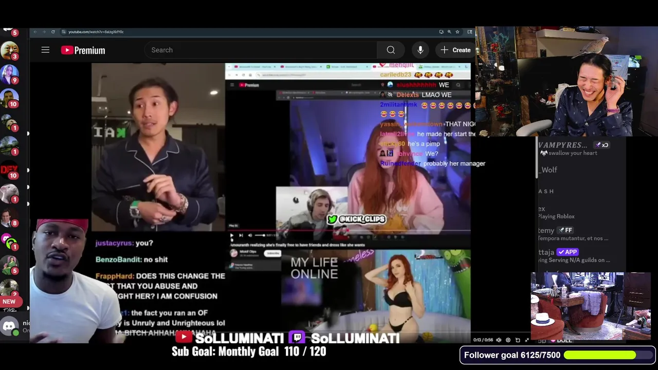Click the streamer webcam in the top right
Viewport: 658px width, 370px height.
(566, 82)
